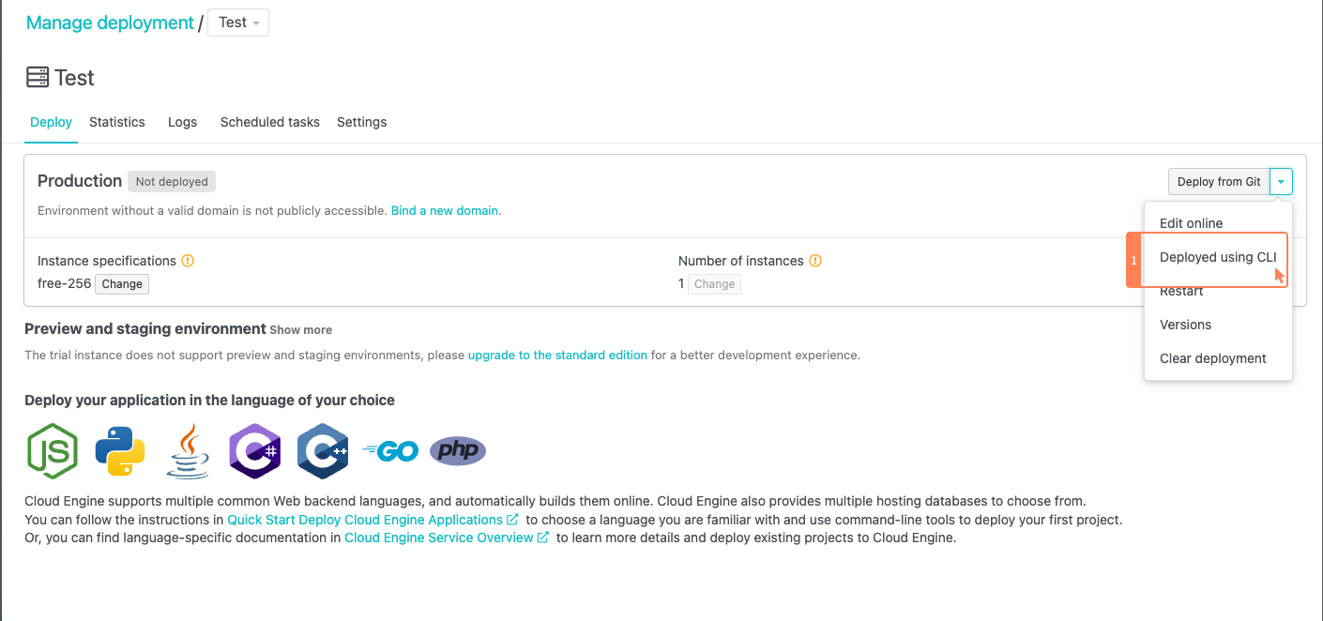Click the Number of instances info icon
Screen dimensions: 1323x621
click(815, 261)
